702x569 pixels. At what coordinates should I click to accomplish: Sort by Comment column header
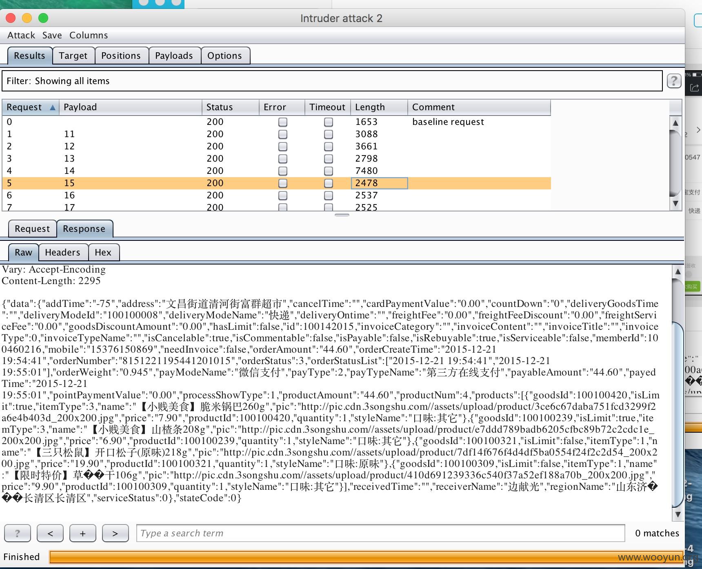479,107
